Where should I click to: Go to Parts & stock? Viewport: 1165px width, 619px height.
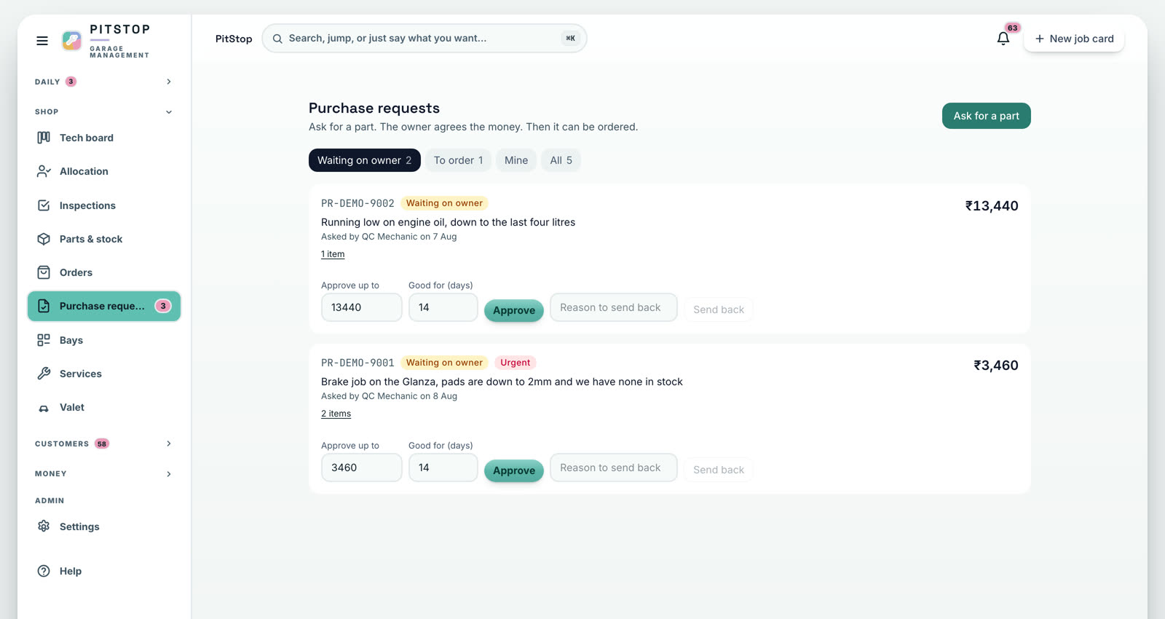point(104,239)
